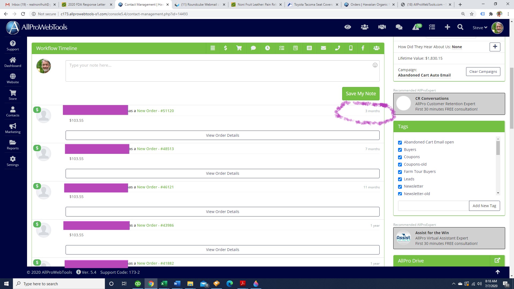Filter timeline by email envelope icon

pyautogui.click(x=323, y=48)
